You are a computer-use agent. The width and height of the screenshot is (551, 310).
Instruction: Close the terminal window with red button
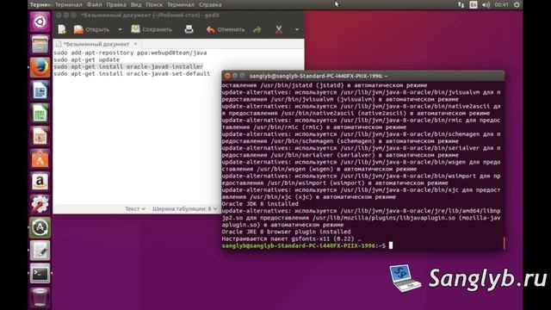pyautogui.click(x=227, y=76)
